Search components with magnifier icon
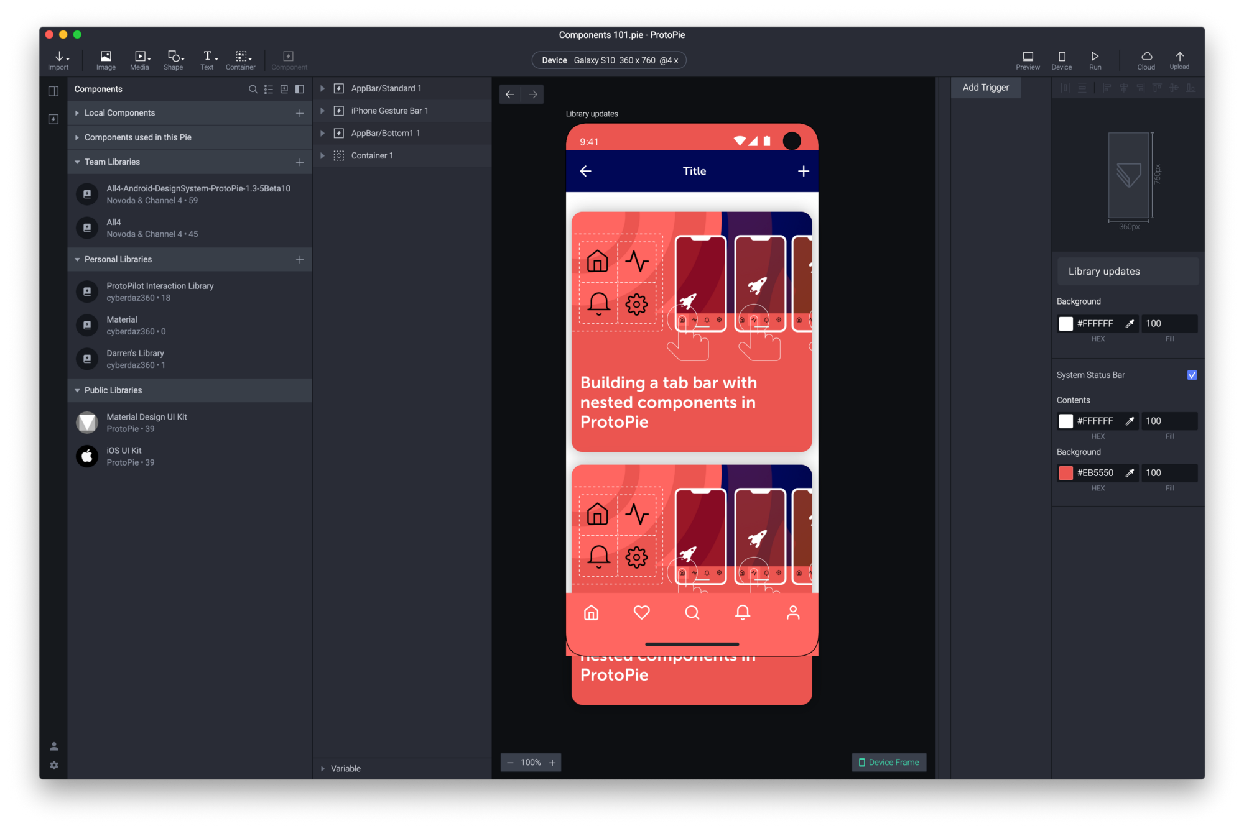Viewport: 1244px width, 831px height. (253, 89)
